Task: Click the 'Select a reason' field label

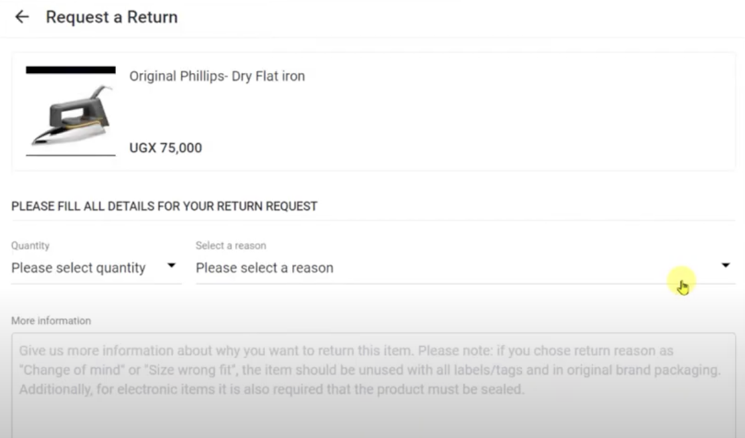Action: coord(230,246)
